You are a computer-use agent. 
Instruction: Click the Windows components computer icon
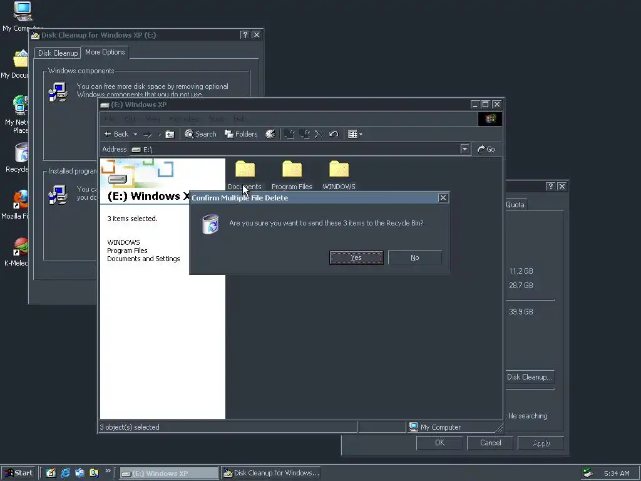pos(58,91)
